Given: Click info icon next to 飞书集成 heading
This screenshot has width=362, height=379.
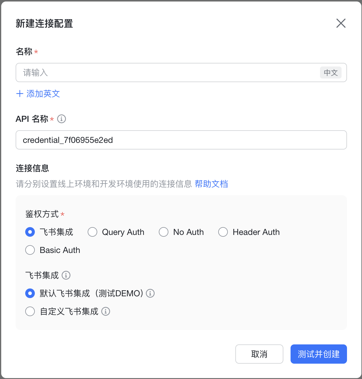Looking at the screenshot, I should click(x=66, y=275).
